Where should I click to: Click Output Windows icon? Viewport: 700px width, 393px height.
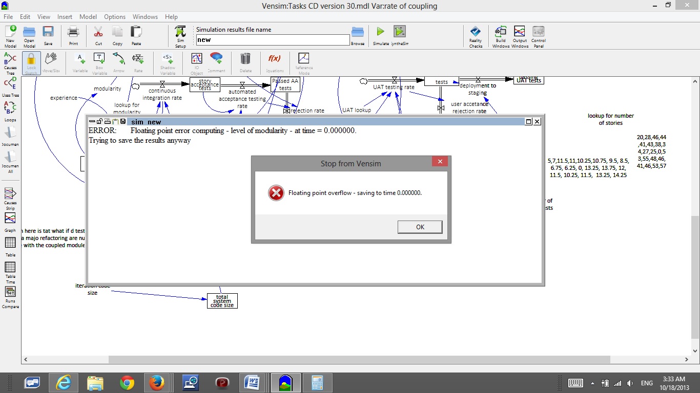(520, 37)
